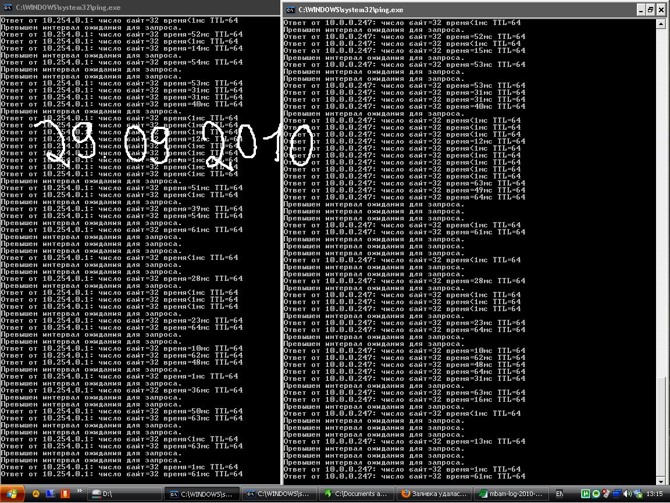Switch to the D:\ taskbar window
This screenshot has height=503, width=670.
(125, 494)
